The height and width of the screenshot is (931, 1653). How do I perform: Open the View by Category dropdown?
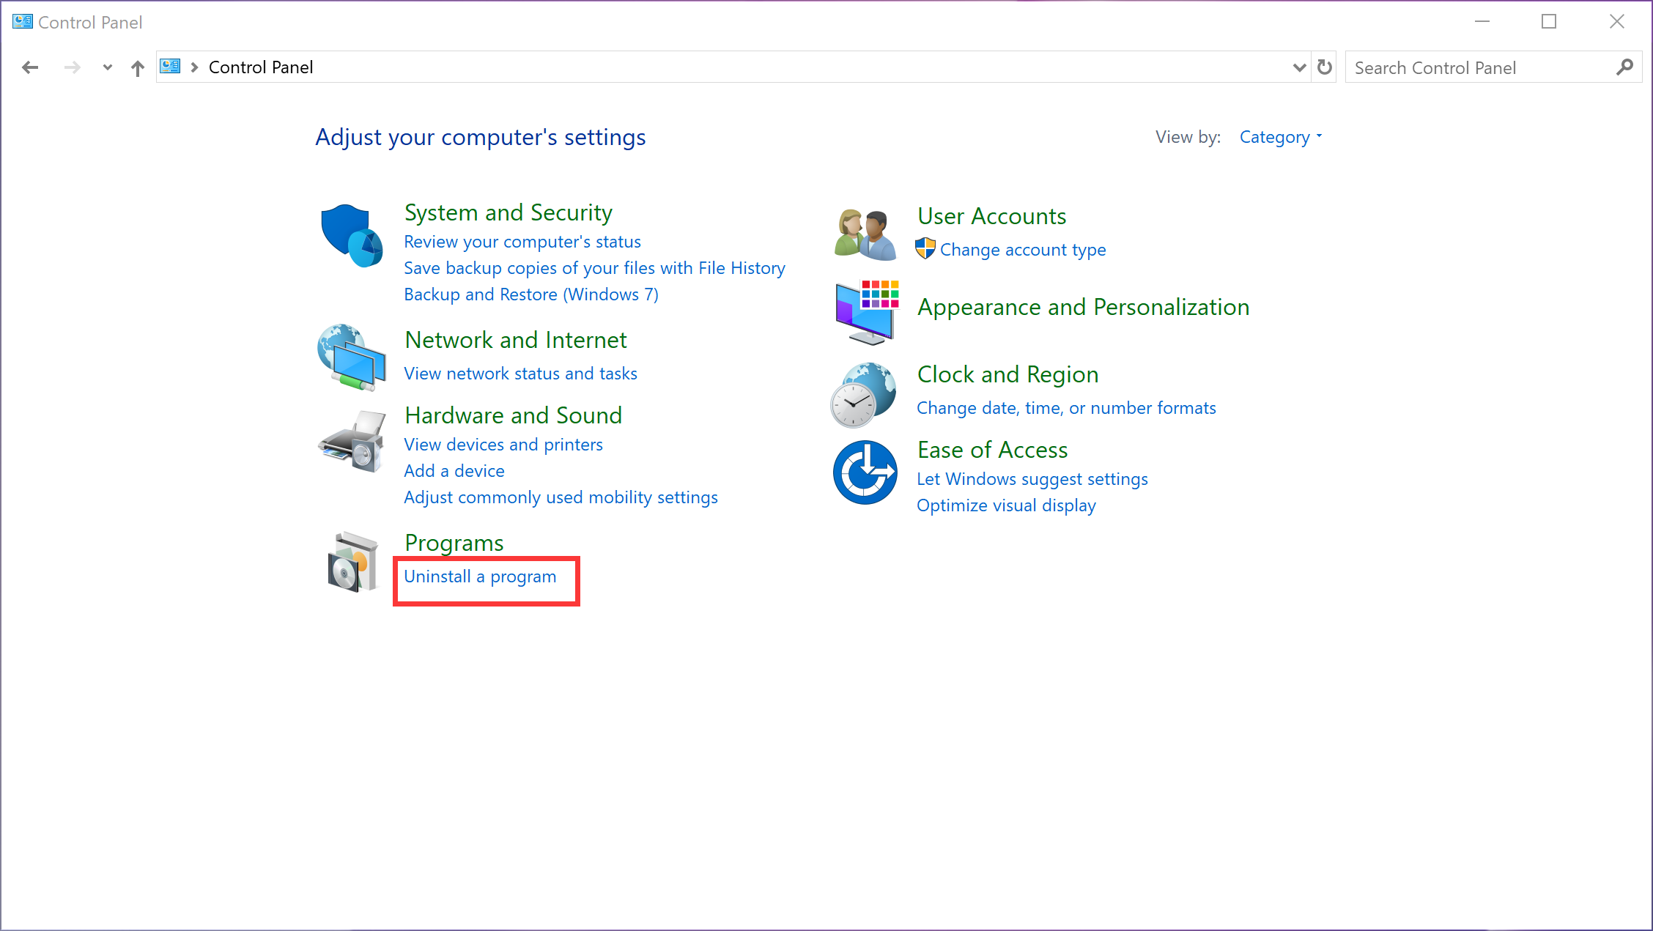pos(1279,137)
